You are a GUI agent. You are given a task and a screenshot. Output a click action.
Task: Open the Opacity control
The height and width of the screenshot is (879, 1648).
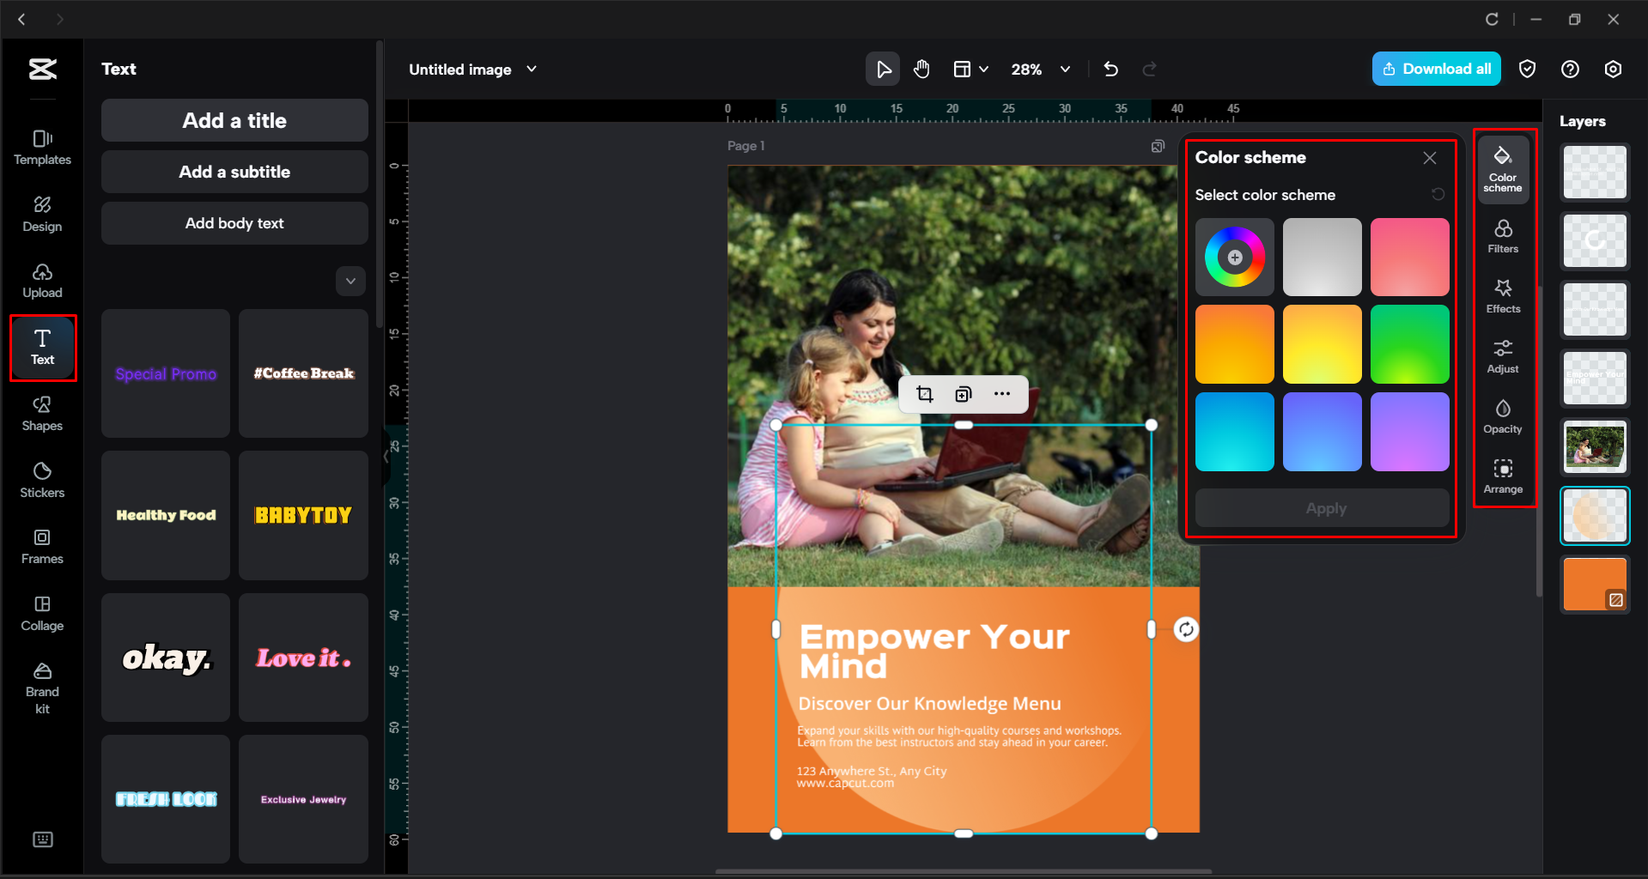point(1502,415)
